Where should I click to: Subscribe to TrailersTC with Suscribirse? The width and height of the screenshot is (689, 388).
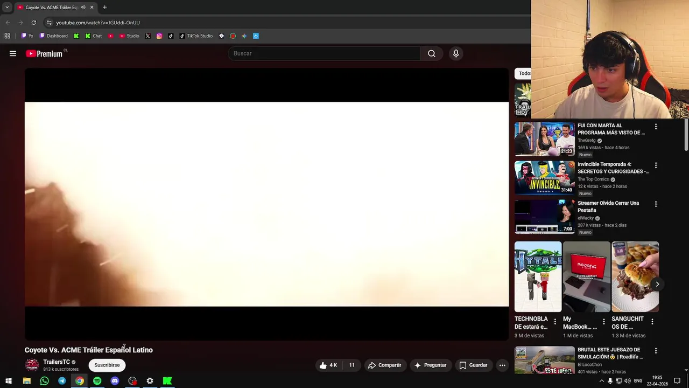pyautogui.click(x=107, y=365)
